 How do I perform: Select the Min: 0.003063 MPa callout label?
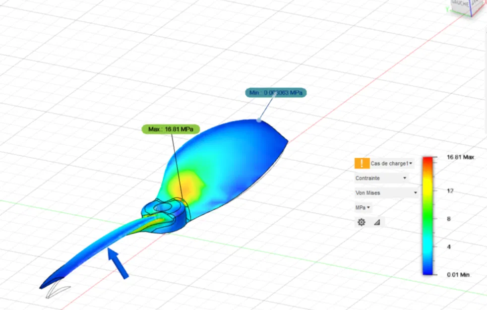[276, 92]
